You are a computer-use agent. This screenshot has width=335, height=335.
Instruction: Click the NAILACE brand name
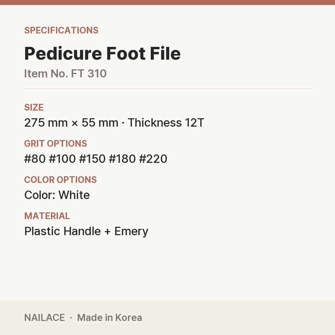coord(44,318)
